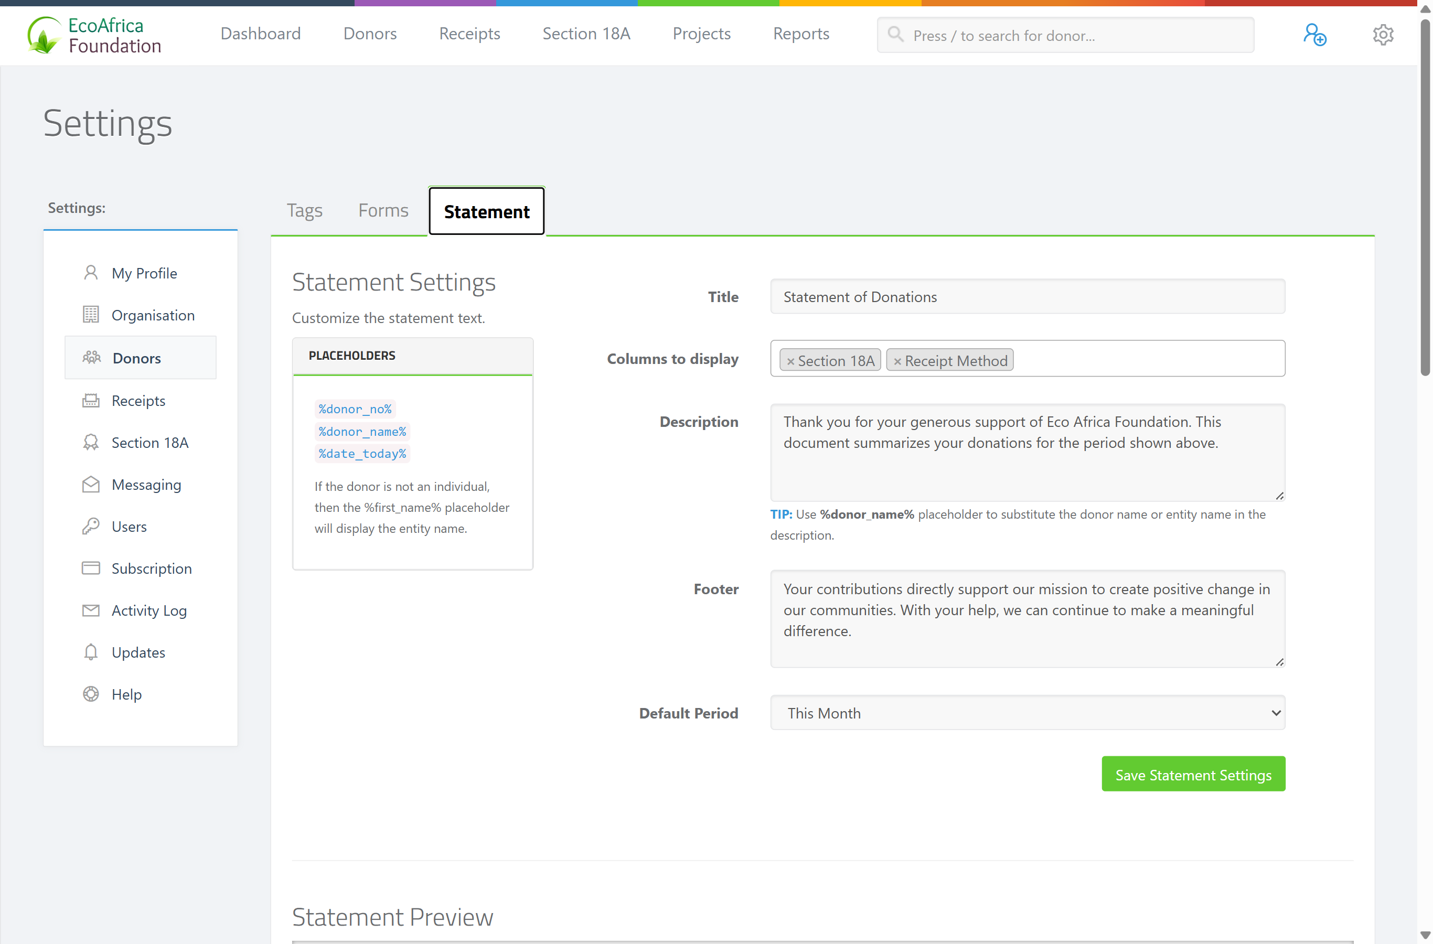Select the Statement tab

coord(487,211)
